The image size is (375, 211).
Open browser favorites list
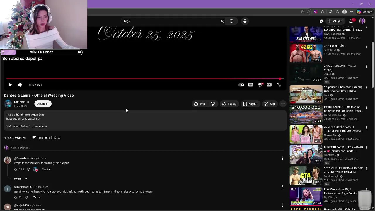[x=337, y=12]
